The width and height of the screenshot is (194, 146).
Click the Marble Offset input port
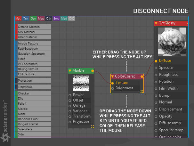(70, 101)
